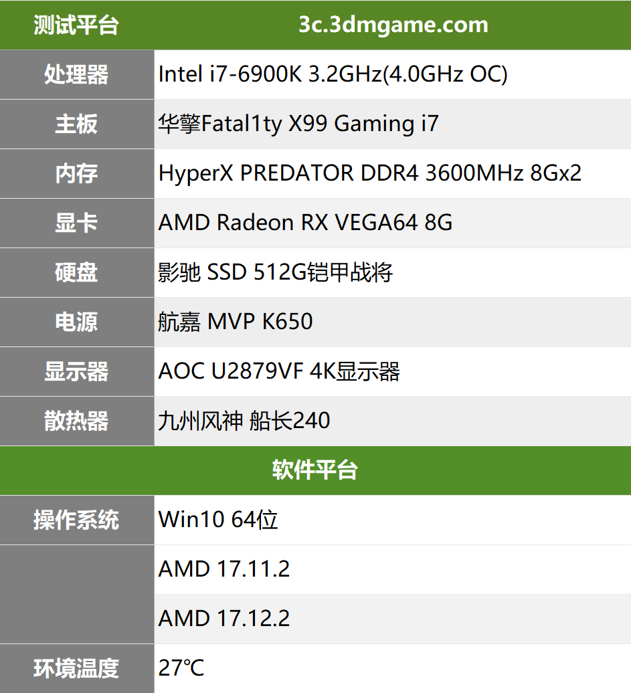Viewport: 631px width, 693px height.
Task: Select the AMD Radeon RX VEGA64 8G cell
Action: point(393,223)
